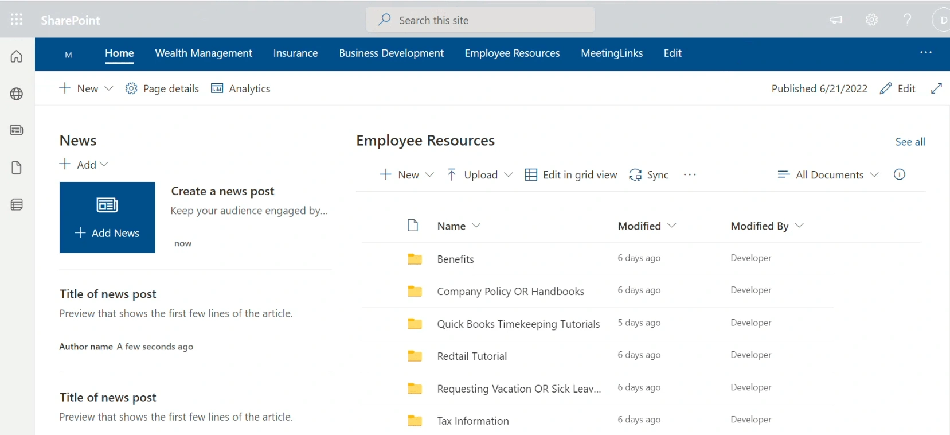The width and height of the screenshot is (950, 435).
Task: Click Edit in grid view button
Action: coord(571,175)
